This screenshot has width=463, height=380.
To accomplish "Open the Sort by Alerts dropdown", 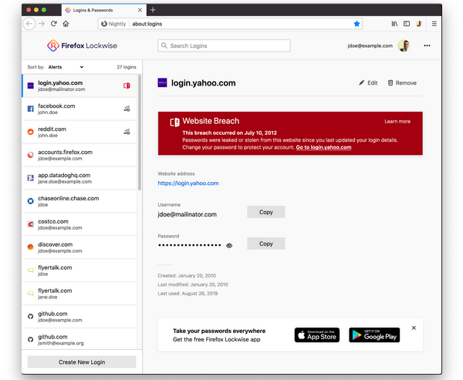I will click(66, 67).
